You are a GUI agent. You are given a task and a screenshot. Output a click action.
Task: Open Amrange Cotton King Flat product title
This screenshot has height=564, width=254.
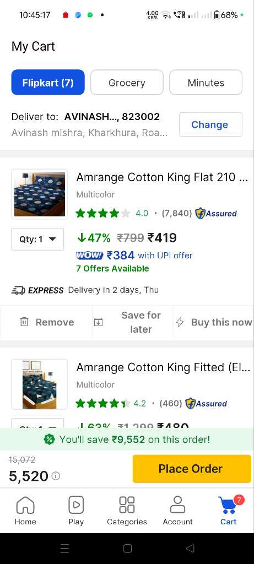pos(162,177)
